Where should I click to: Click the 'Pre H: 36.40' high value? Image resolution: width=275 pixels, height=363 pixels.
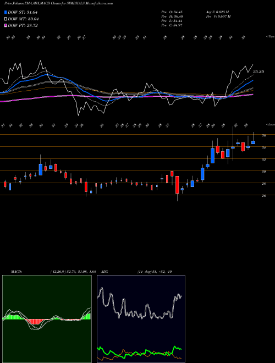tap(172, 16)
